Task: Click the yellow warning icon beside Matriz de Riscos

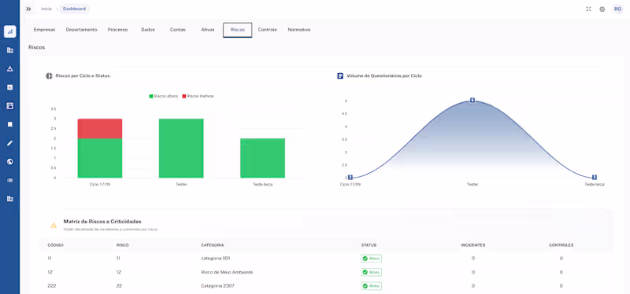Action: click(54, 225)
